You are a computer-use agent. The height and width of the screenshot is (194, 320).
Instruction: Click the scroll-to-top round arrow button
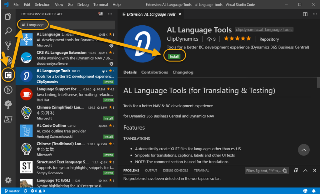coord(304,150)
